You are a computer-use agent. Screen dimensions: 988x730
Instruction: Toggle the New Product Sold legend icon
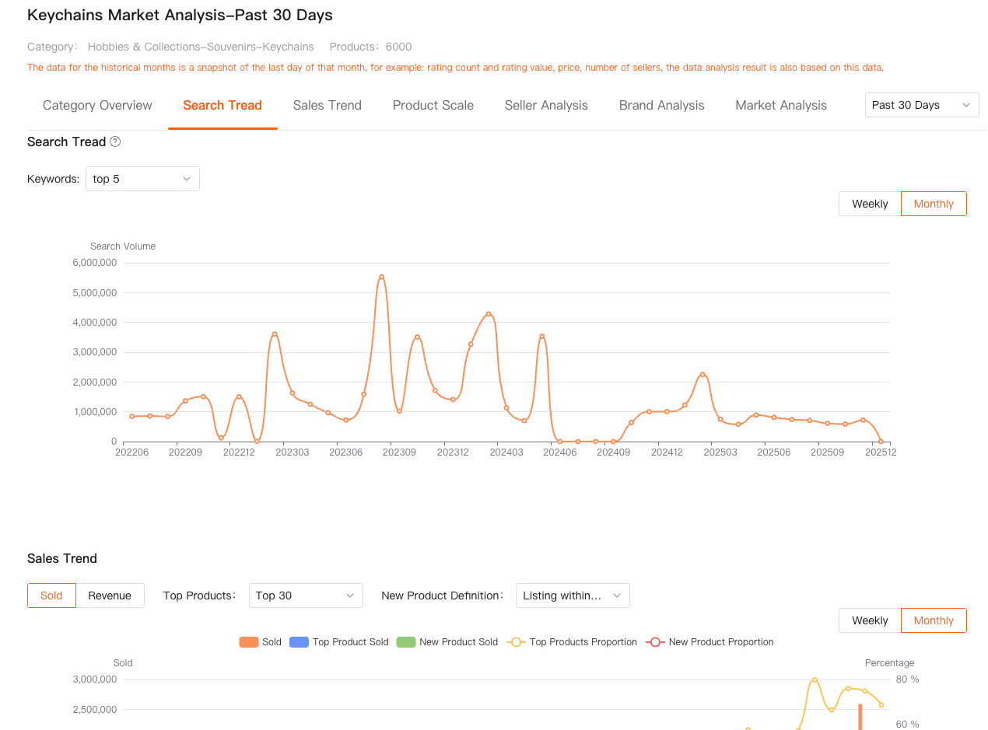(406, 642)
